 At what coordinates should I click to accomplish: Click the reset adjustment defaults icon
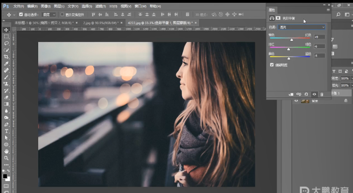[x=307, y=94]
